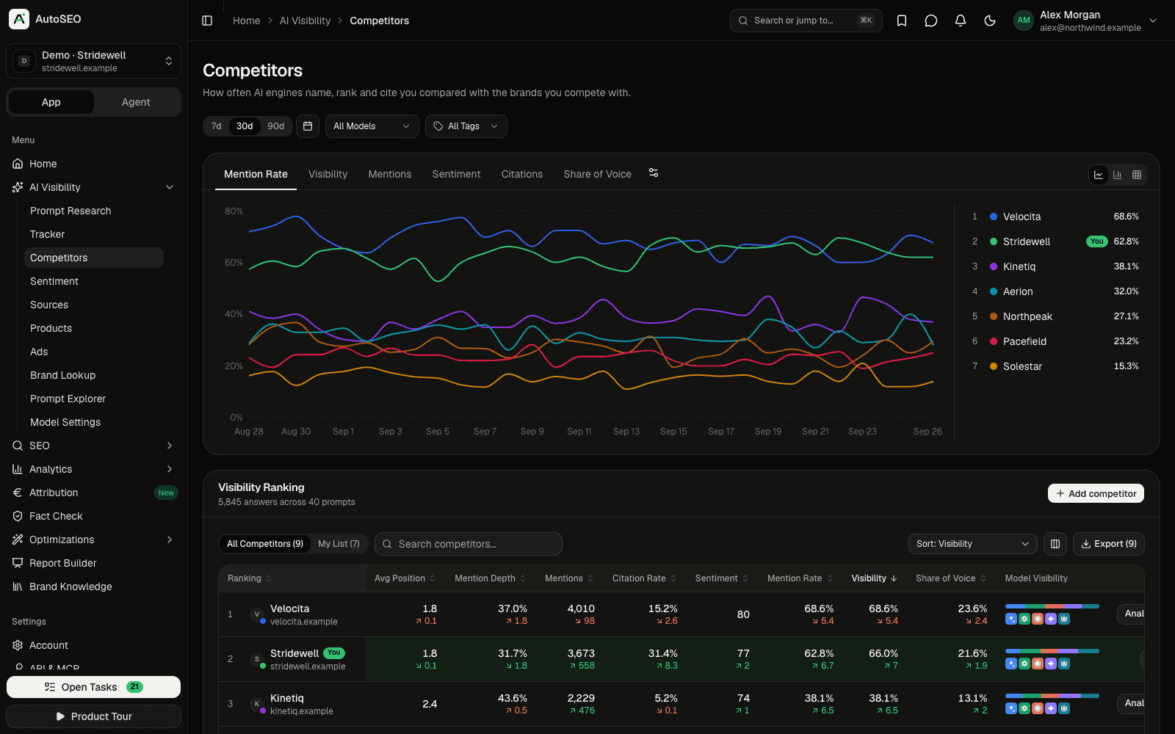Open the chat bubble icon
Viewport: 1175px width, 734px height.
(931, 21)
